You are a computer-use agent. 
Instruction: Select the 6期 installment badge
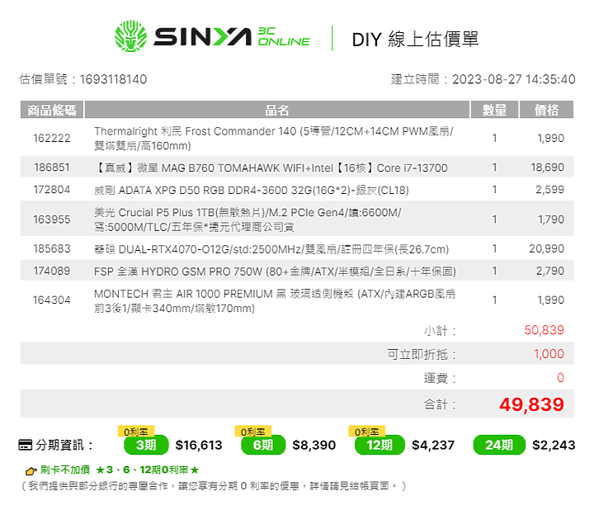click(263, 445)
